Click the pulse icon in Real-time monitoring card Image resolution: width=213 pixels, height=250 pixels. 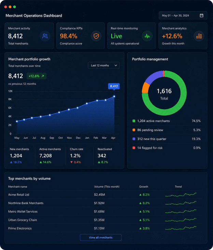click(147, 36)
